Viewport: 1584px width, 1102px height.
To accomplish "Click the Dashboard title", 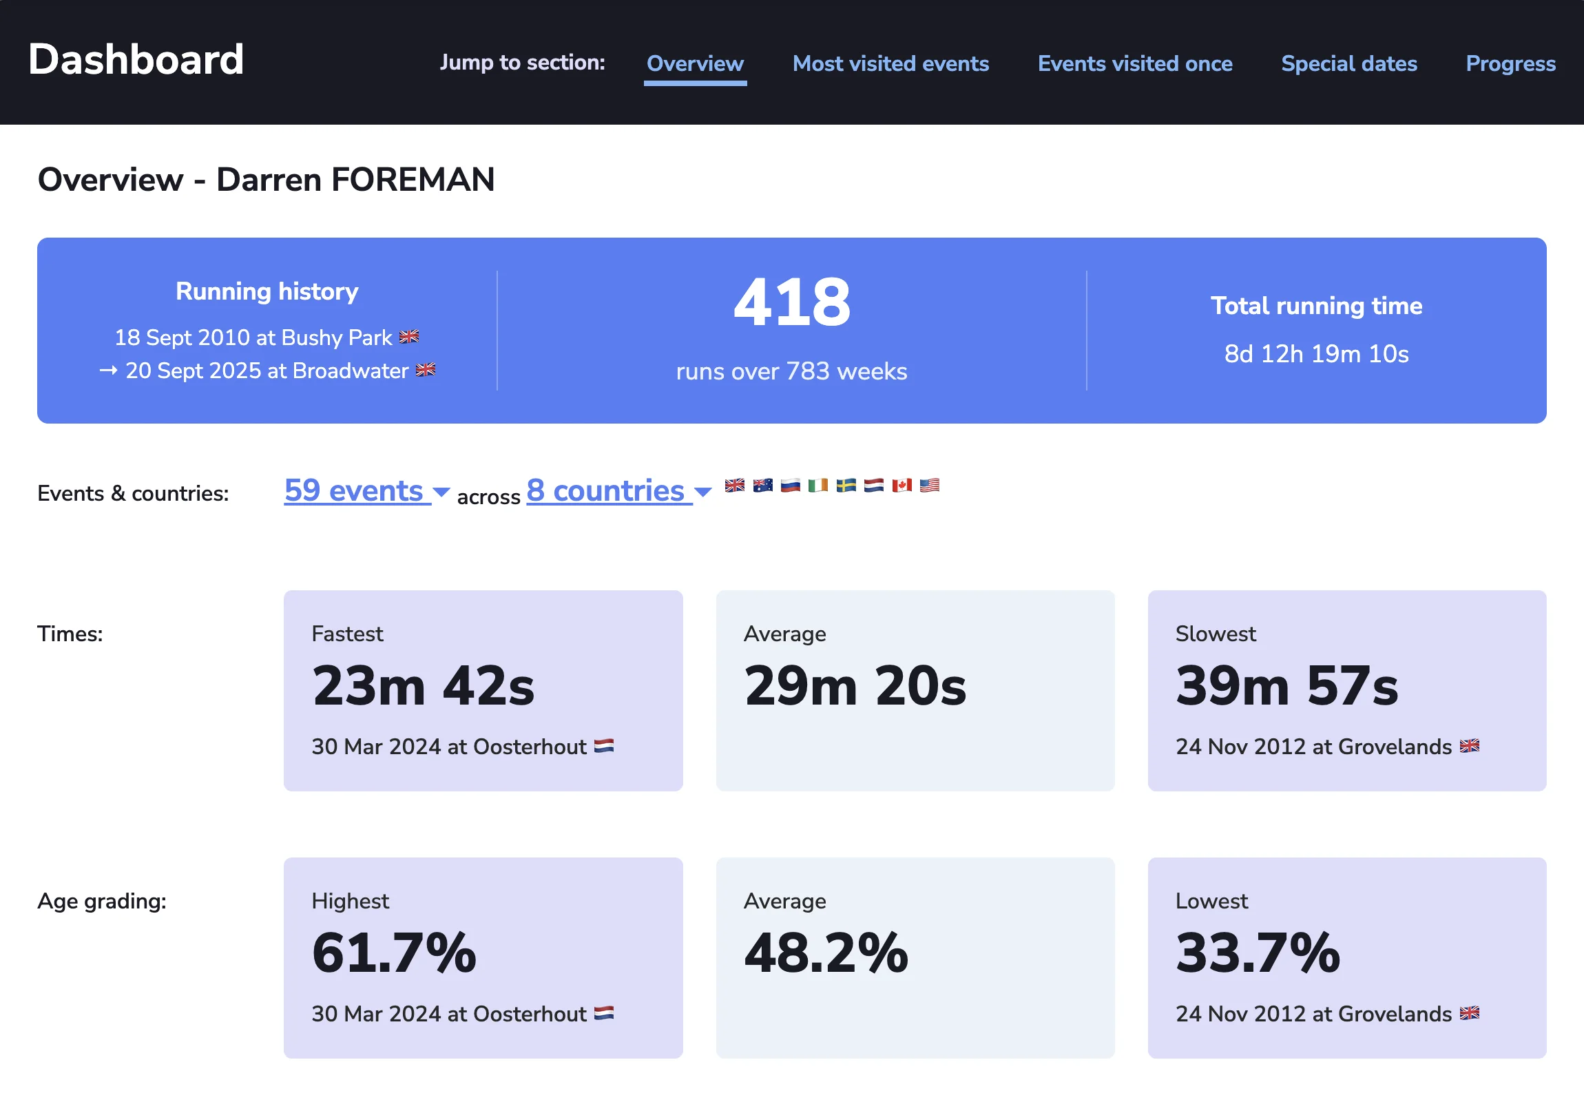I will pos(135,59).
